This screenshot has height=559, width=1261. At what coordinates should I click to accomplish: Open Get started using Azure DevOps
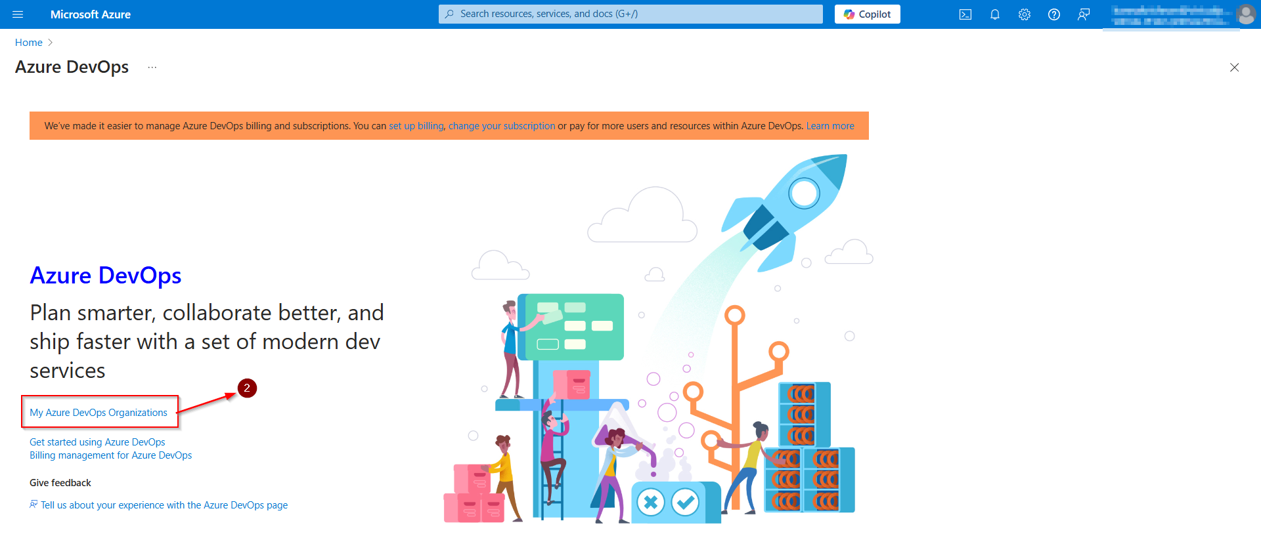click(97, 442)
